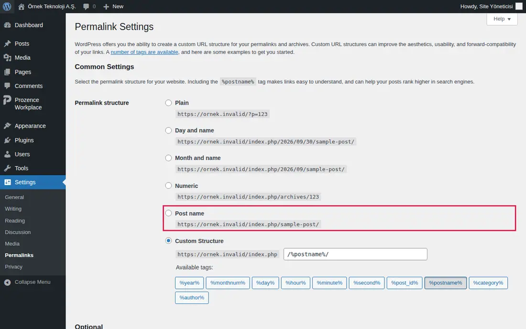Go to the Plugins menu
Viewport: 526px width, 329px height.
point(33,140)
